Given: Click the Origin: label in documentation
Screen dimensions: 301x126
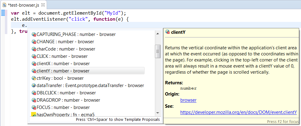Looking at the screenshot, I should [x=172, y=94].
